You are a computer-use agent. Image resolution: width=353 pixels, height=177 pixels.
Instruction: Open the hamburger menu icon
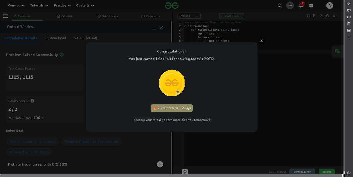click(x=5, y=16)
